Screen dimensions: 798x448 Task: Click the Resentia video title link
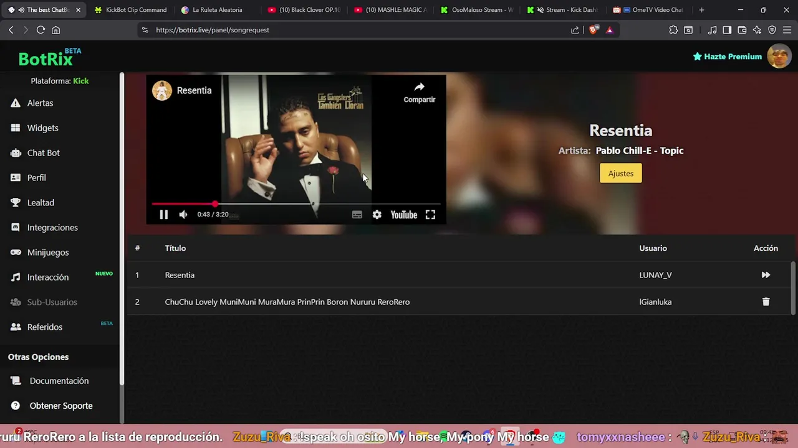pos(194,90)
